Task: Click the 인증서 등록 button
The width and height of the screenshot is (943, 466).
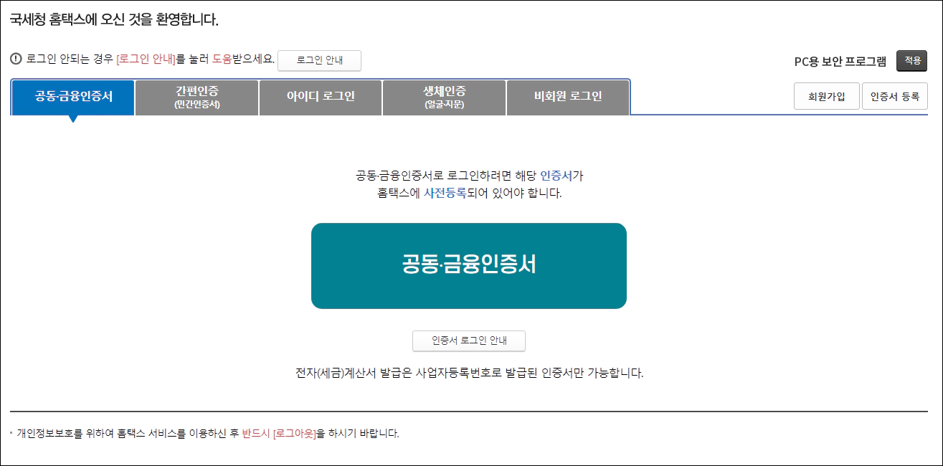Action: 895,96
